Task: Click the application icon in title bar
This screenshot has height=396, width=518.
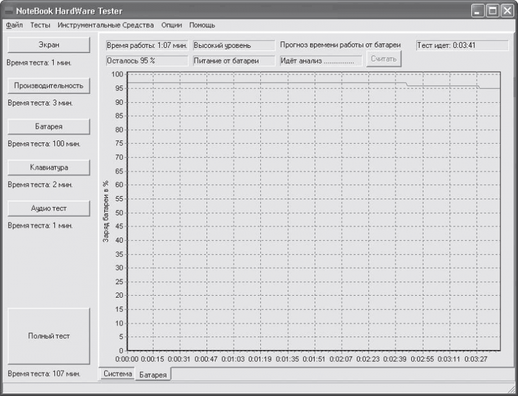Action: tap(8, 11)
